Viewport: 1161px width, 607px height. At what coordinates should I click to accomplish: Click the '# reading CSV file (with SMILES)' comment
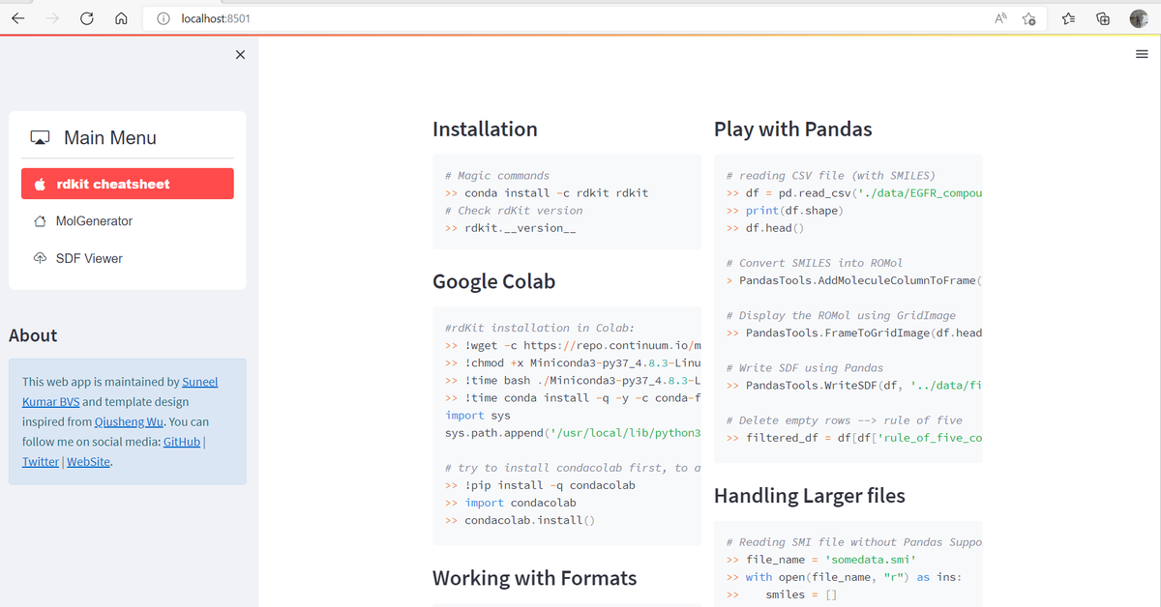click(x=831, y=176)
